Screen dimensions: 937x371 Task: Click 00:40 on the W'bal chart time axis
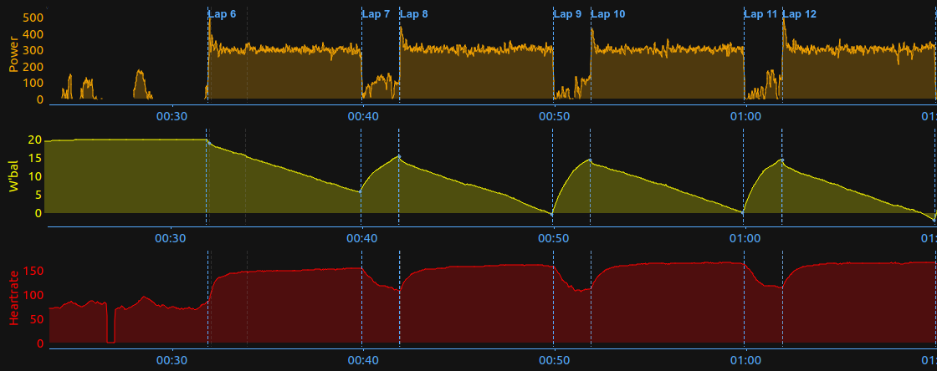coord(362,238)
